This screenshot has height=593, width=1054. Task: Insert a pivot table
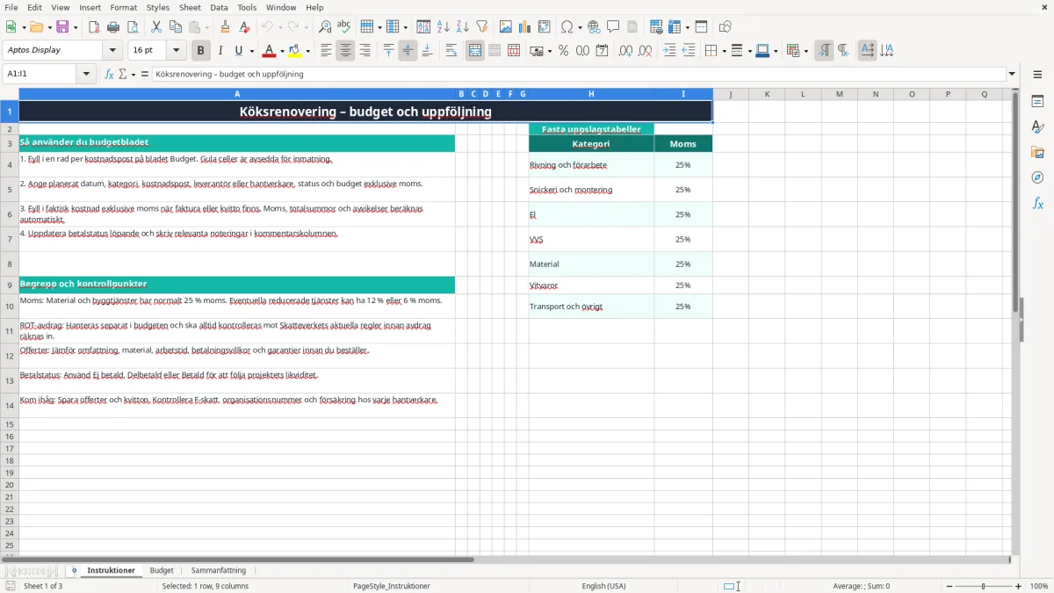click(545, 27)
